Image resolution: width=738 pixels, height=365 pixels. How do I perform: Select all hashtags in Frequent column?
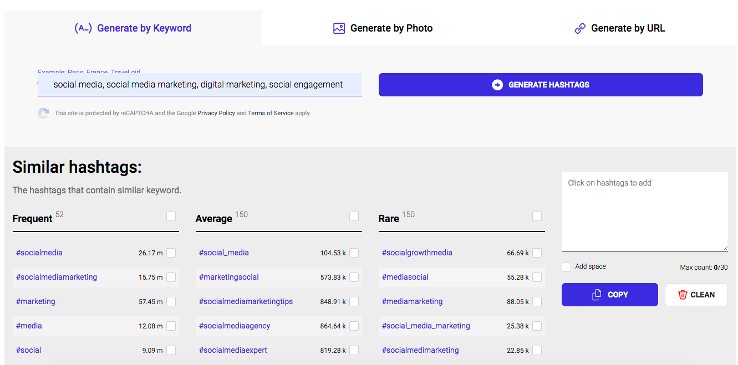171,216
